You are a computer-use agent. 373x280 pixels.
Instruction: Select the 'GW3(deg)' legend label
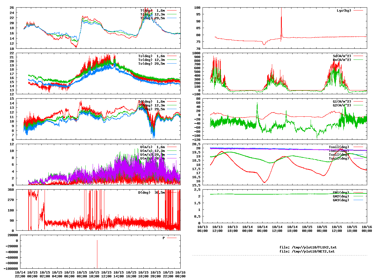(341, 200)
